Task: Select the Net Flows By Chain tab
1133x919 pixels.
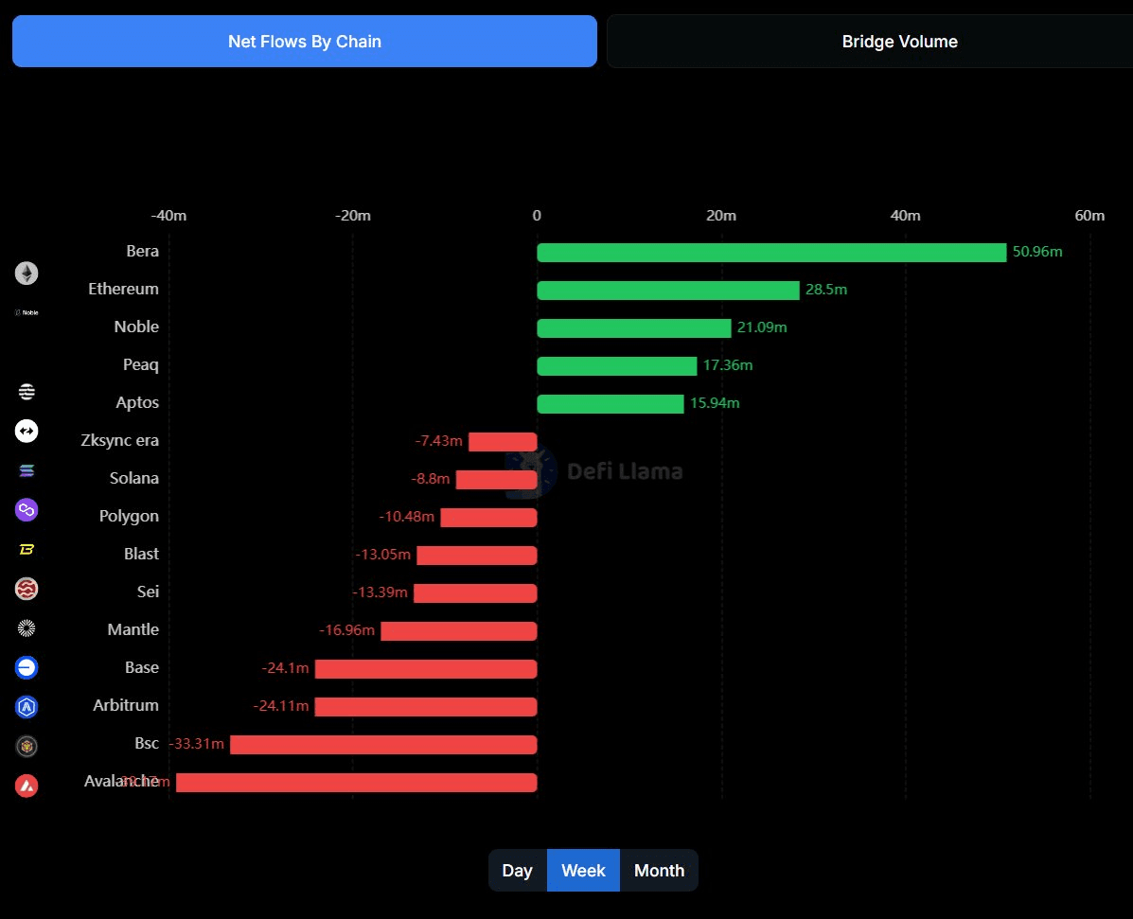Action: tap(304, 42)
